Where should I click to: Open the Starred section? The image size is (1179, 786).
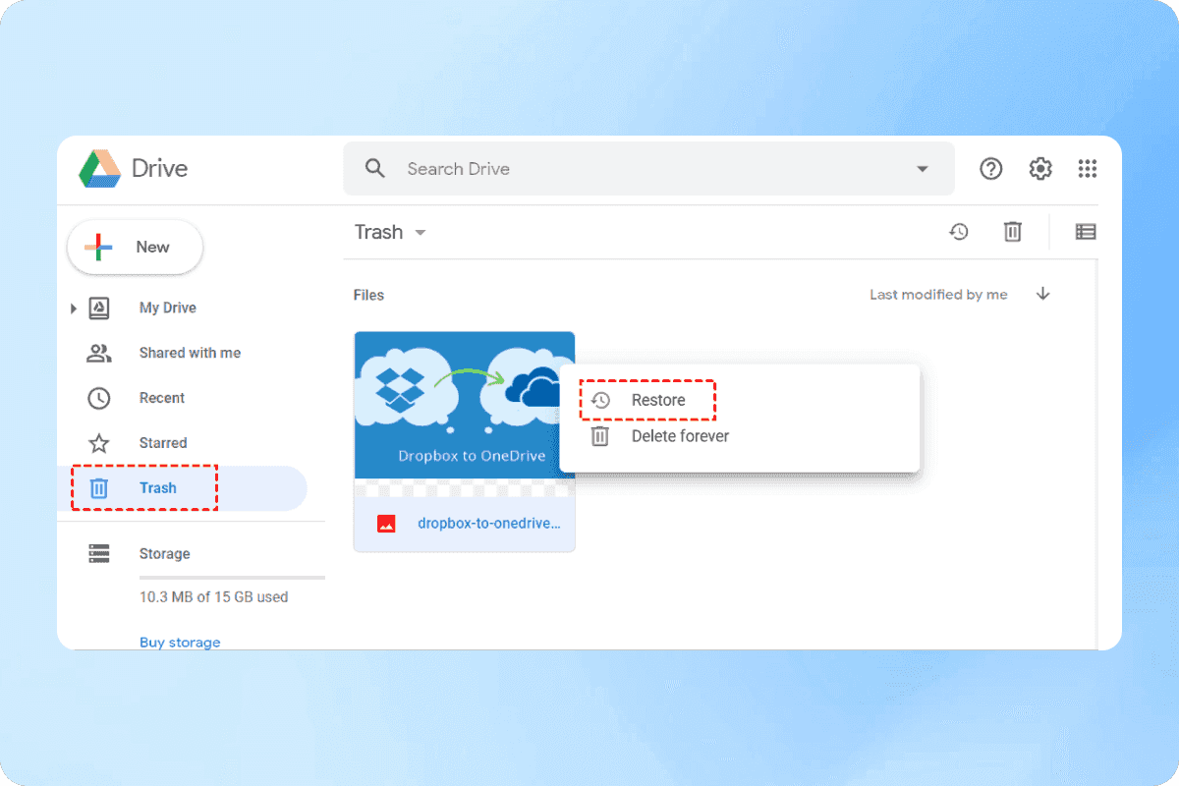(163, 443)
